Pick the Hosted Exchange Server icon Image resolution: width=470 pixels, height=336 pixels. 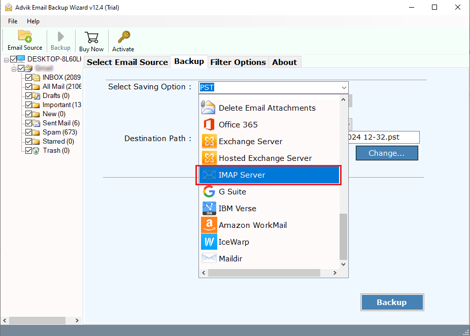(x=209, y=158)
